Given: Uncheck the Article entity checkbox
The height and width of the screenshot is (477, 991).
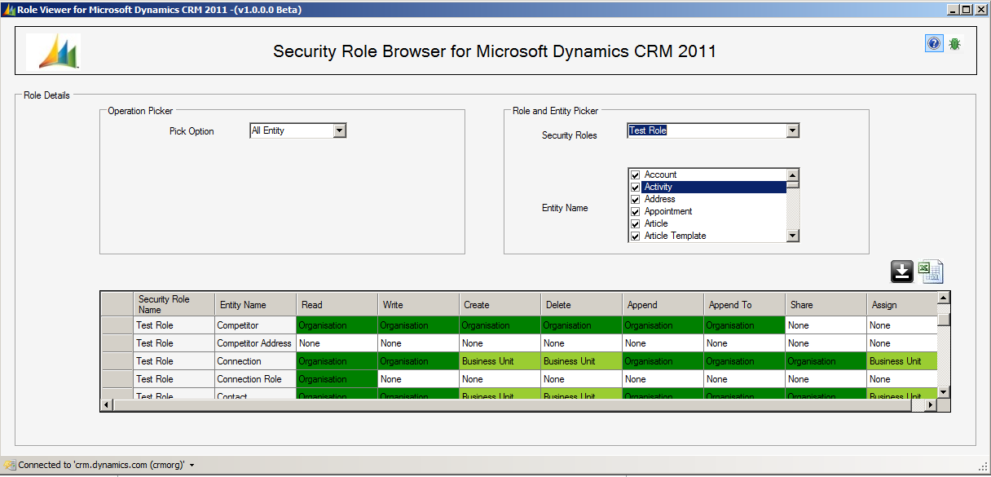Looking at the screenshot, I should click(636, 223).
